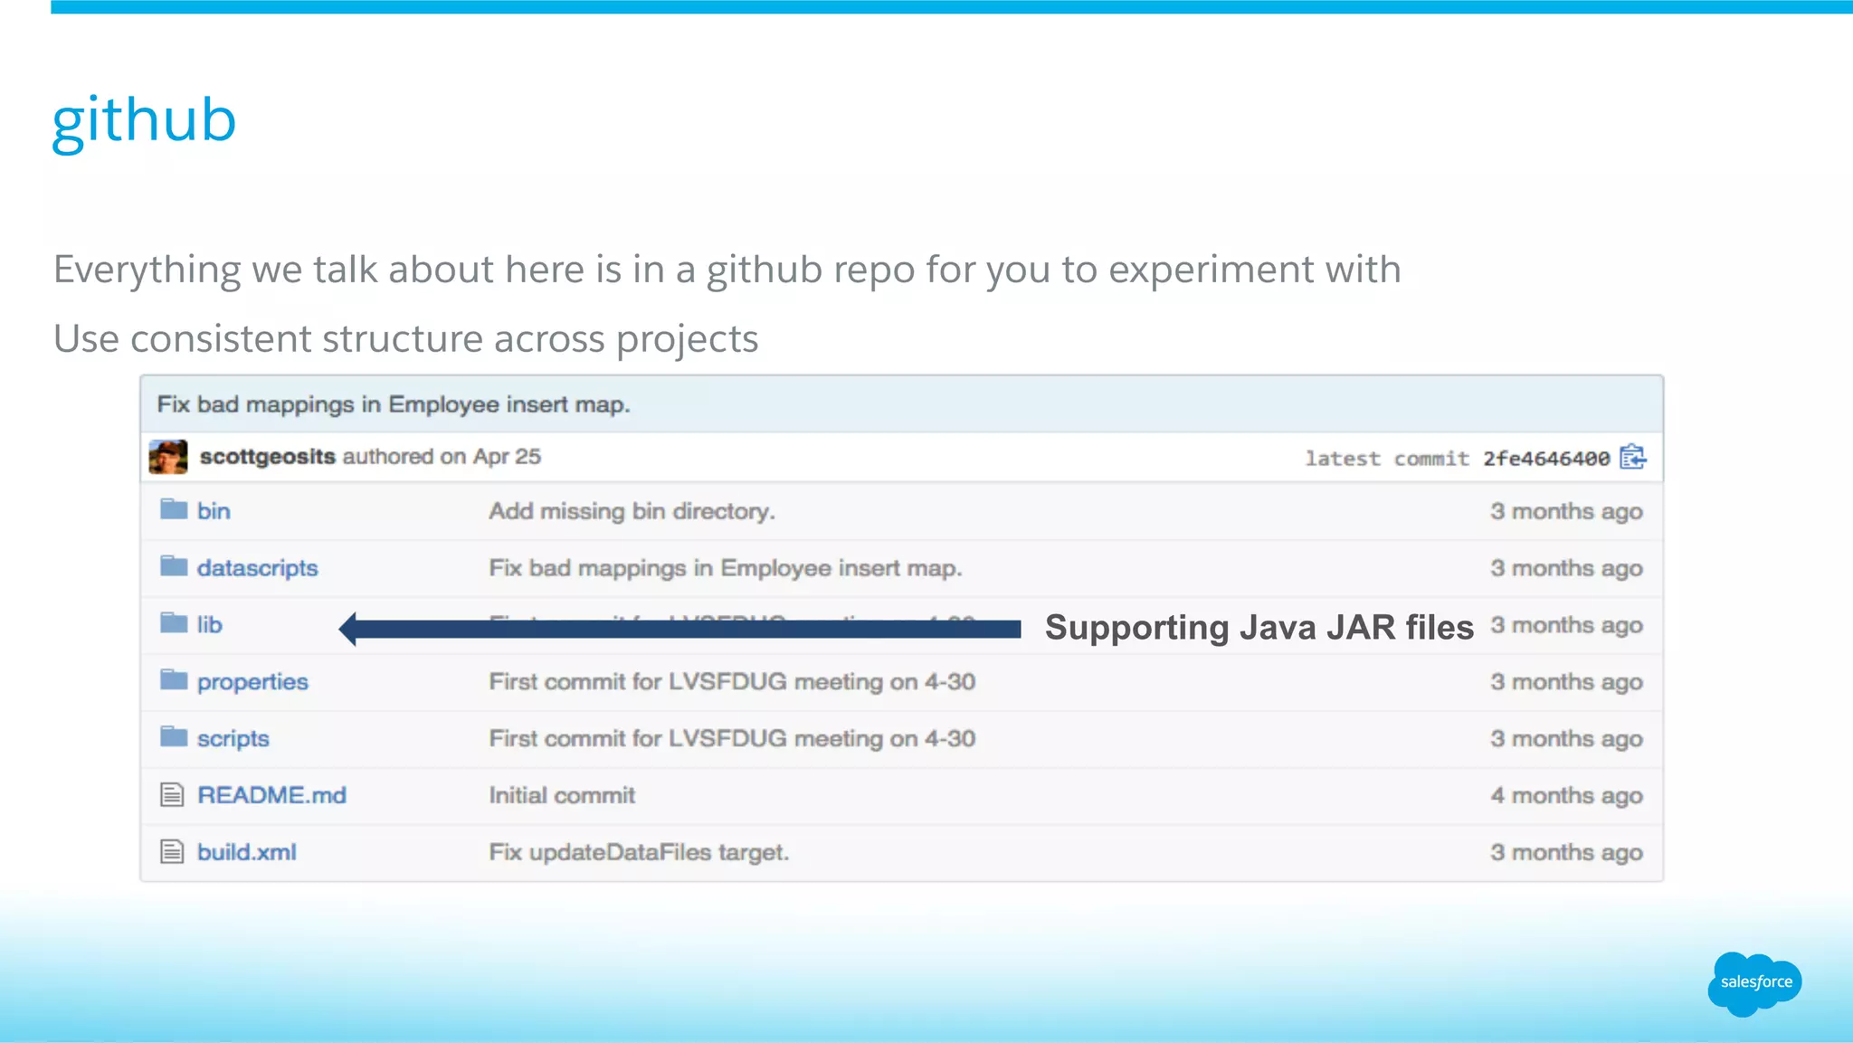
Task: Click 'authored on Apr 25' text
Action: coord(442,457)
